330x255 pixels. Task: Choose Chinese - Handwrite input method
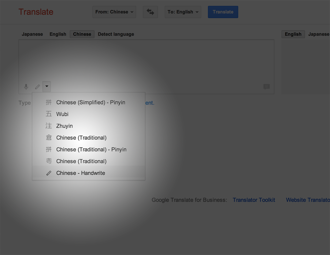click(x=81, y=173)
